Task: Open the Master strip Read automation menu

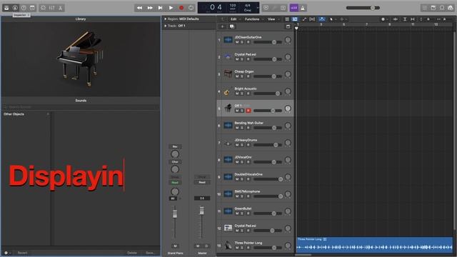Action: click(x=202, y=183)
